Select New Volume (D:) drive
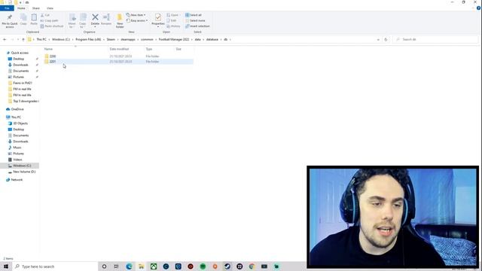 (x=24, y=172)
